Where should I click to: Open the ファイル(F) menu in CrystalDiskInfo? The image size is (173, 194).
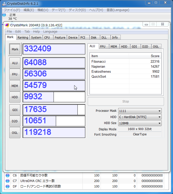click(x=12, y=10)
